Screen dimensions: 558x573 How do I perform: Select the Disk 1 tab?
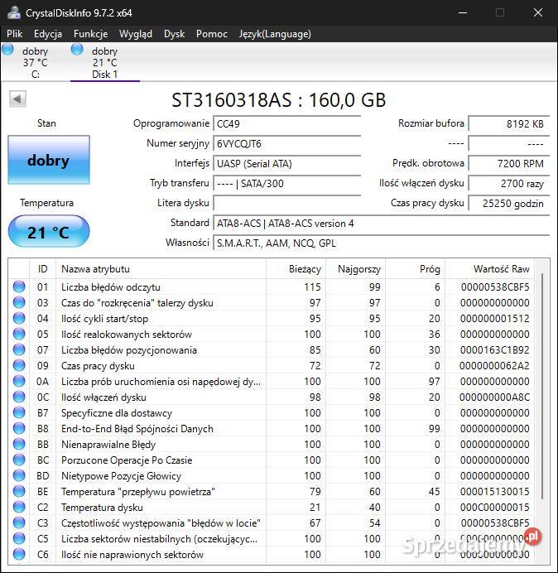104,63
